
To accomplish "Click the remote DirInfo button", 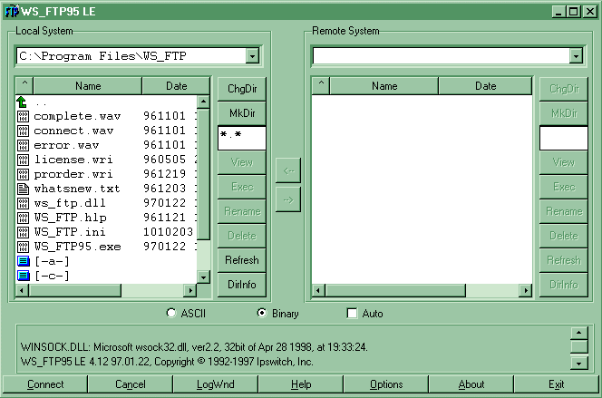I will [564, 285].
